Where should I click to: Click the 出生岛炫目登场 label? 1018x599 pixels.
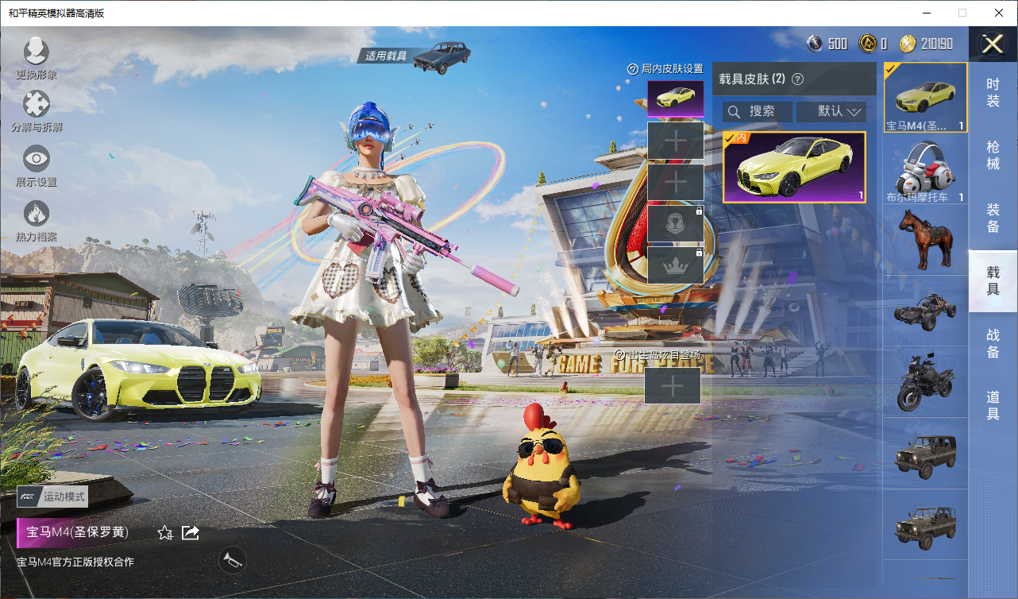665,354
